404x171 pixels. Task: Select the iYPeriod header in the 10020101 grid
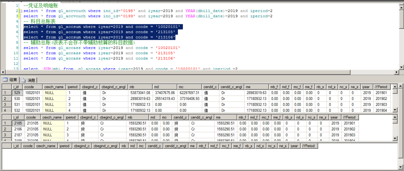382,87
